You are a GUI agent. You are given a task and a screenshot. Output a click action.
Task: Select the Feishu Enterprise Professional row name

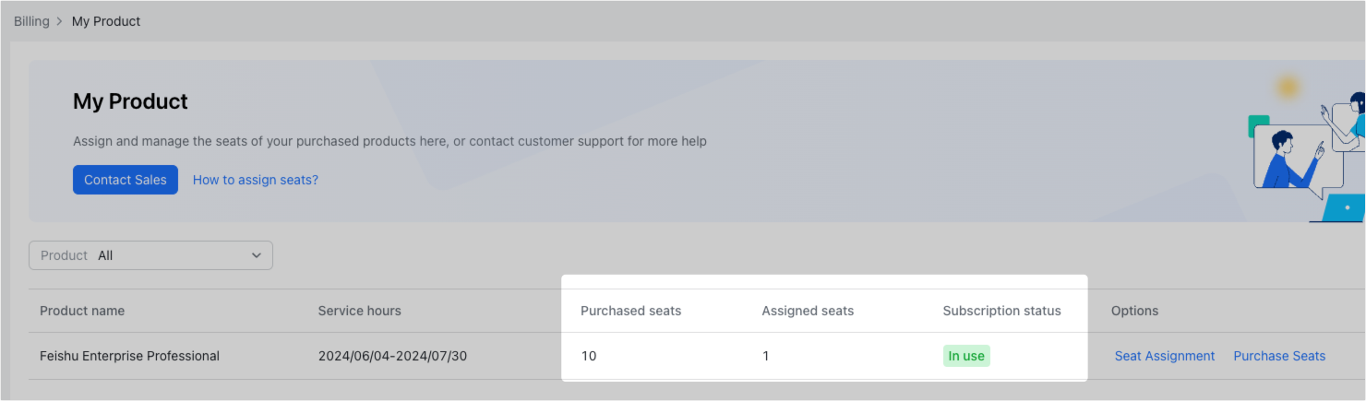pyautogui.click(x=129, y=356)
